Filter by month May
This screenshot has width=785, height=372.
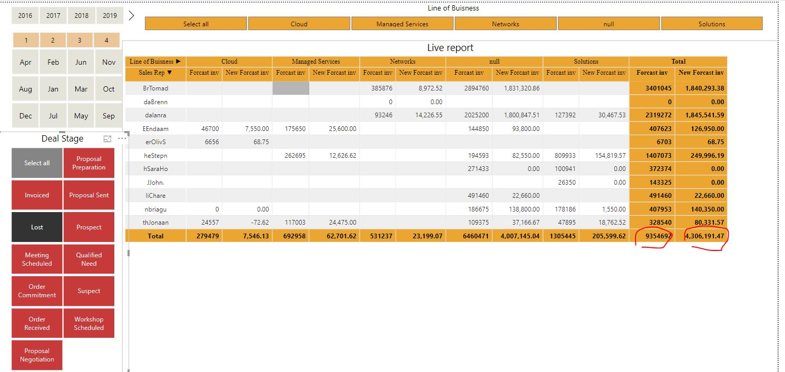click(81, 116)
